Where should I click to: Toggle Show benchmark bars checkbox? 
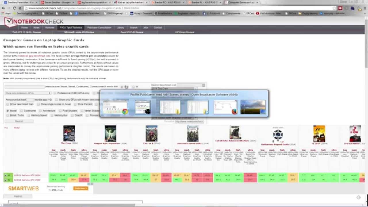coord(7,104)
